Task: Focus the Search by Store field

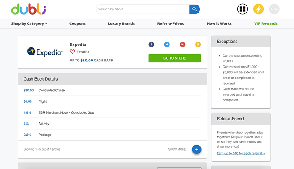Action: click(143, 9)
